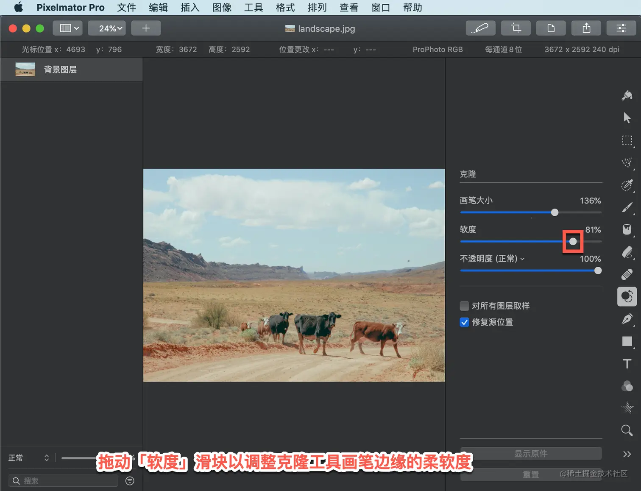Click the 重置 button

[x=531, y=474]
